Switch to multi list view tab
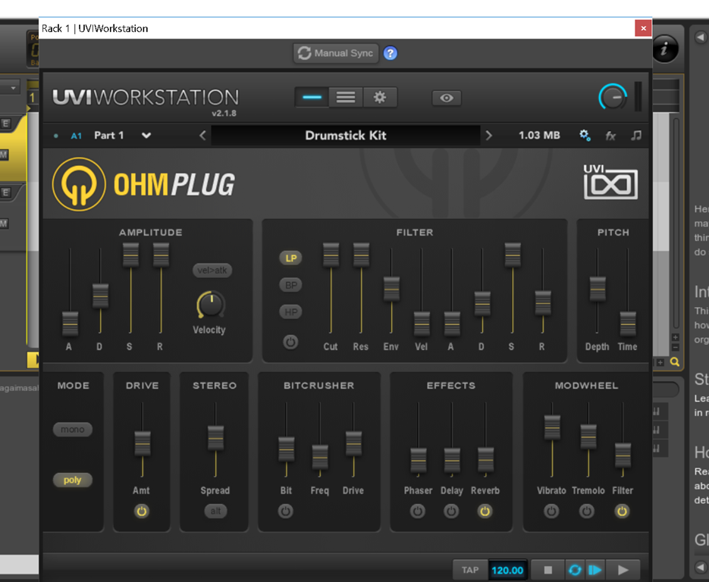Screen dimensions: 709x582 346,97
